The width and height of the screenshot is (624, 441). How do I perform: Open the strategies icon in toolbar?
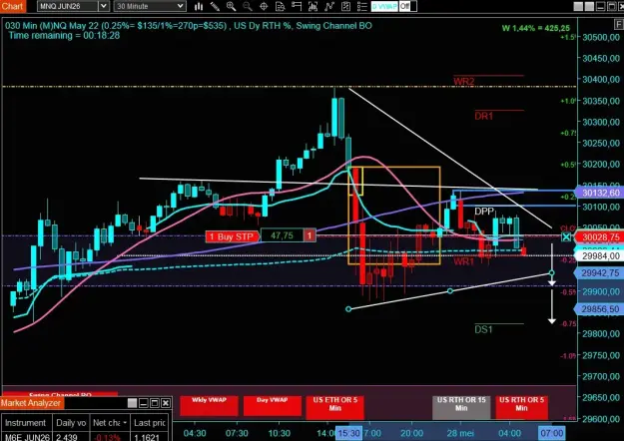(345, 6)
